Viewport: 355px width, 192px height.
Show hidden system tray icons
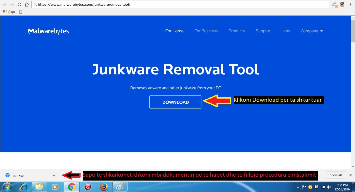[x=298, y=187]
